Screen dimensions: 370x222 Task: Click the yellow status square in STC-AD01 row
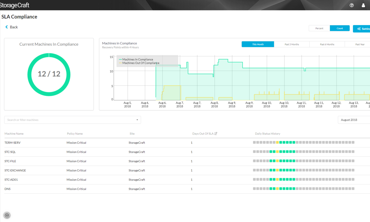[x=277, y=179]
